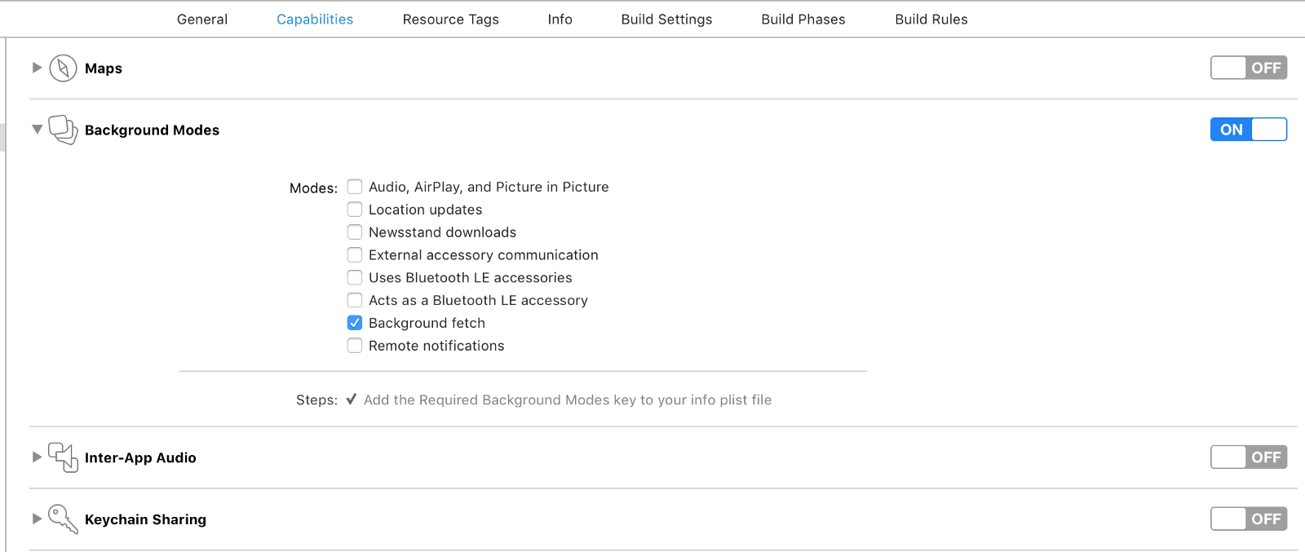Screen dimensions: 1305x552
Task: Enable Location updates background mode
Action: coord(355,210)
